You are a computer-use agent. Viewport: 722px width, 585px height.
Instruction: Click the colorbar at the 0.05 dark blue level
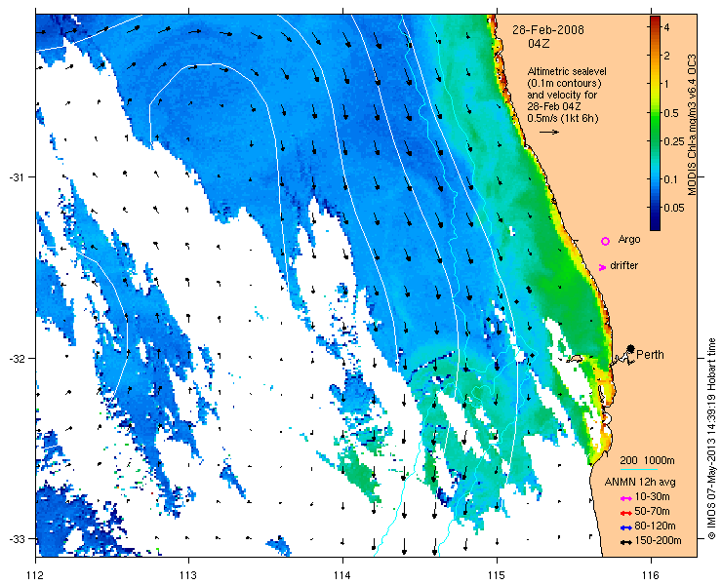[655, 208]
